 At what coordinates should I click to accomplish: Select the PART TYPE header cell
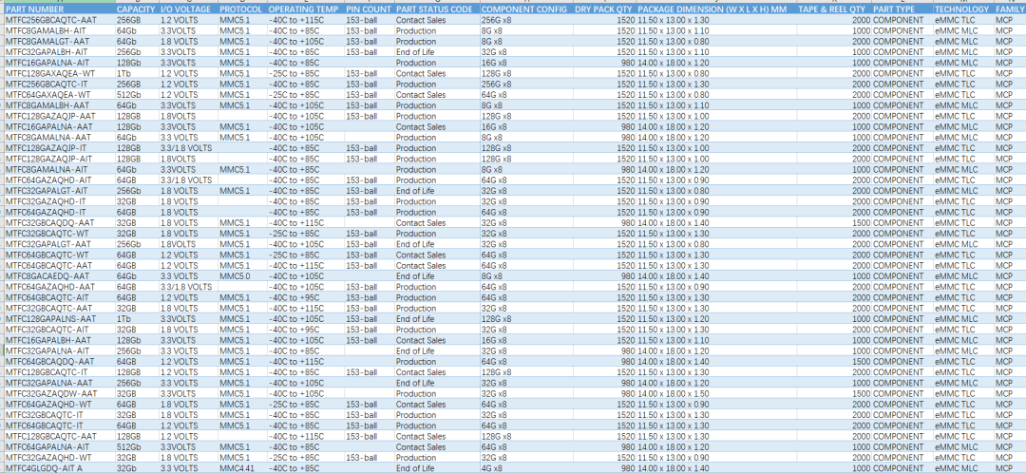click(x=902, y=9)
